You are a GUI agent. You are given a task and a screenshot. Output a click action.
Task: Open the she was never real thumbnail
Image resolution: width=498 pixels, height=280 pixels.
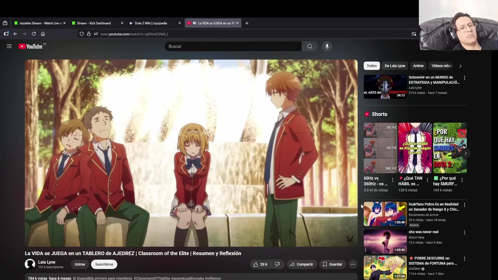coord(385,241)
